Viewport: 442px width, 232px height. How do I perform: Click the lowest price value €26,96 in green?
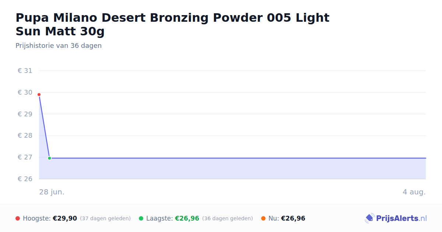coord(187,218)
